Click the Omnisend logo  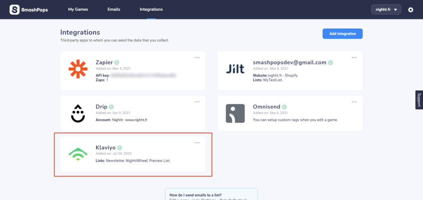point(235,113)
